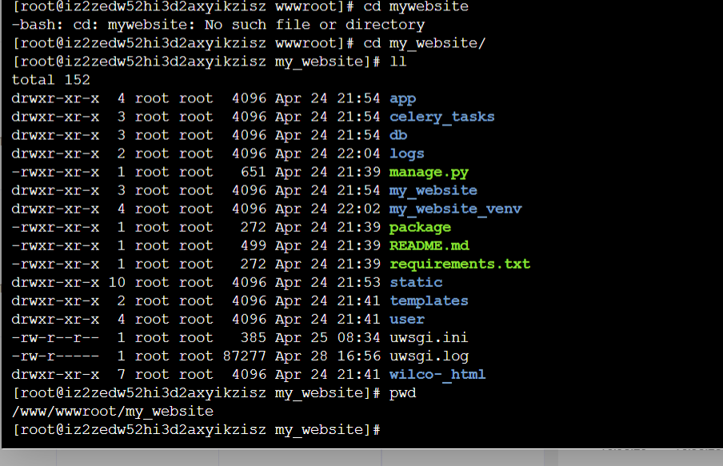Select the 'uwsgi.log' file name
The width and height of the screenshot is (723, 466).
(429, 356)
